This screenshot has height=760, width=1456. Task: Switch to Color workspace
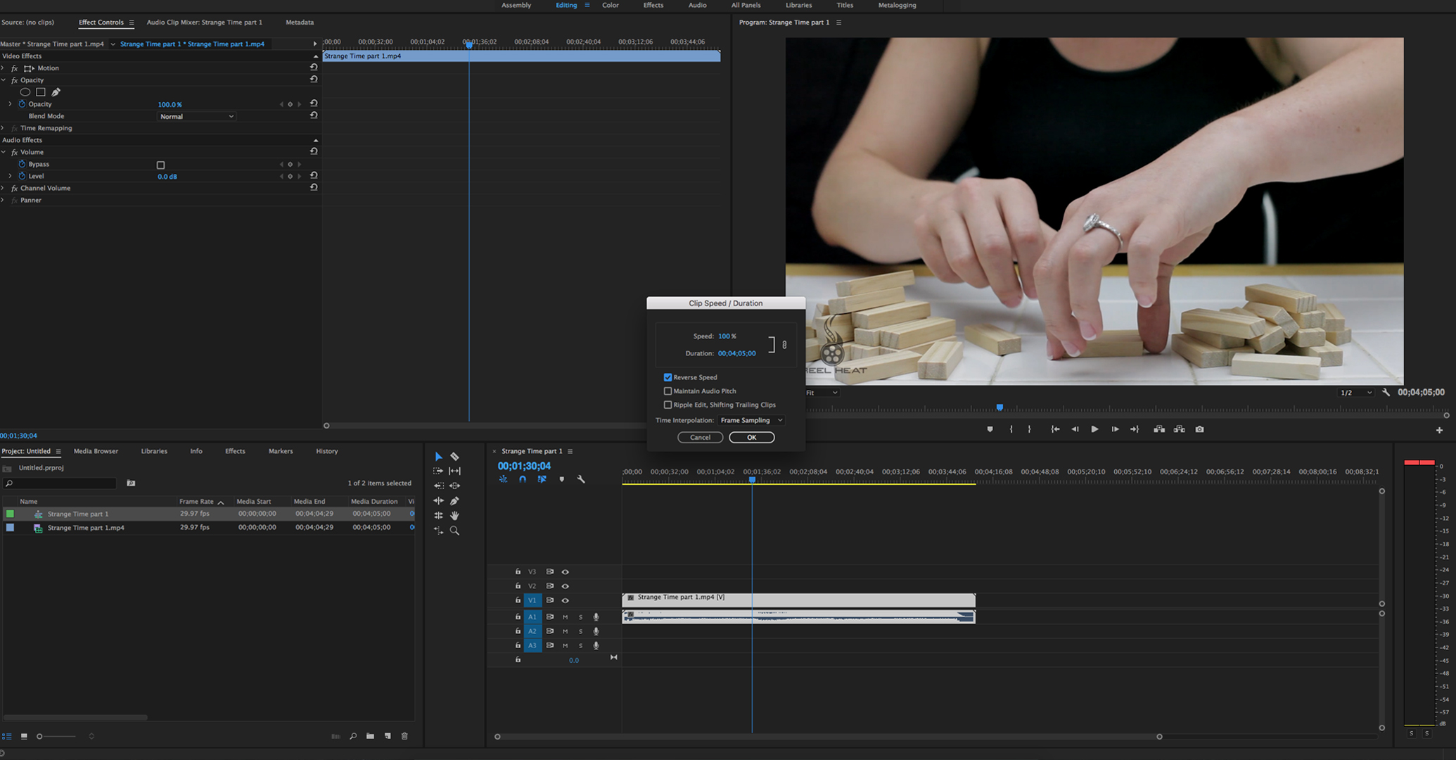tap(611, 5)
